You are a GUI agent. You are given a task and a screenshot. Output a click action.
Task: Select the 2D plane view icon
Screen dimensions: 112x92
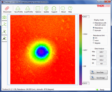[4, 31]
